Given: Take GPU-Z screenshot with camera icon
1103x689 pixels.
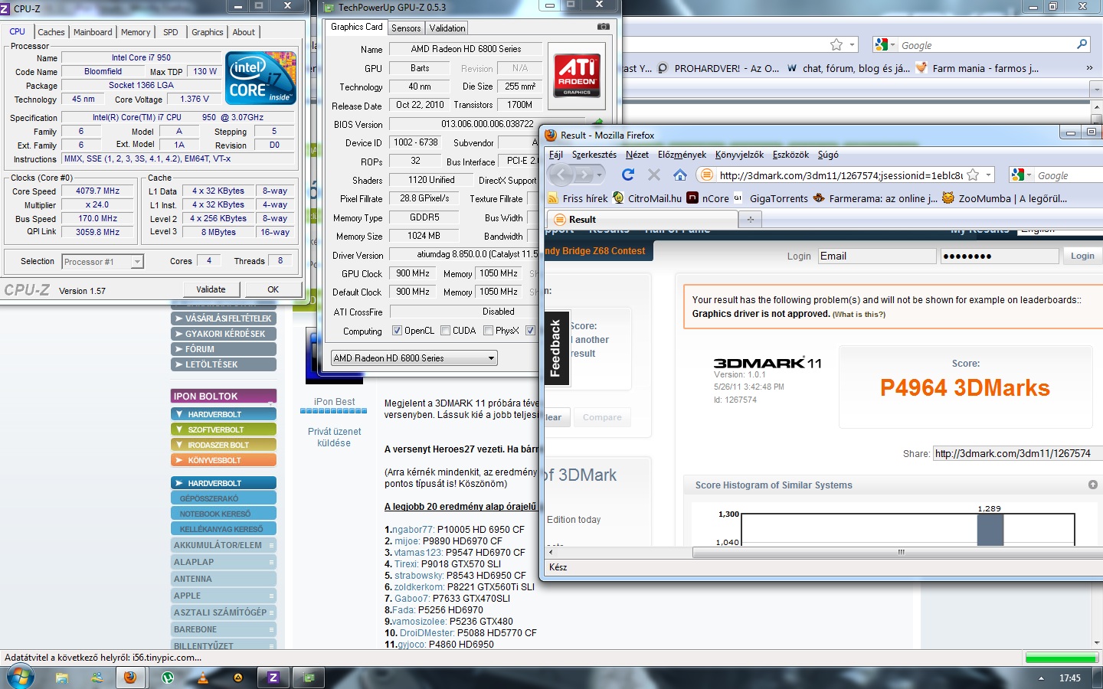Looking at the screenshot, I should click(604, 27).
